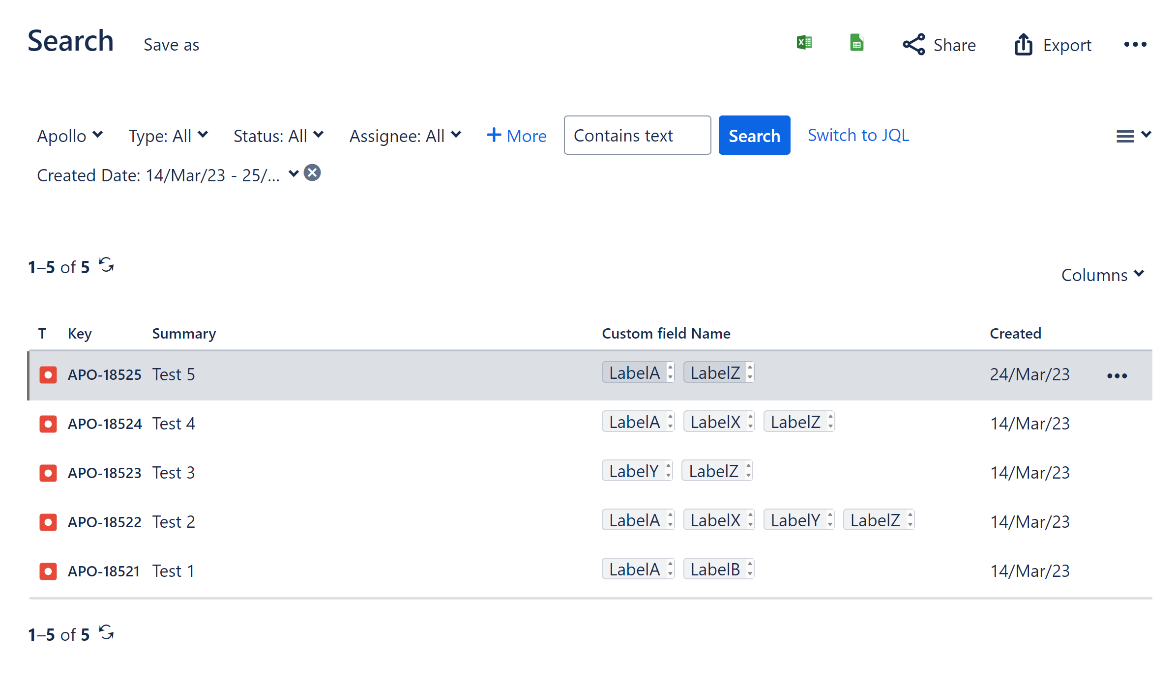Open the top-right more options ellipsis

[1135, 45]
